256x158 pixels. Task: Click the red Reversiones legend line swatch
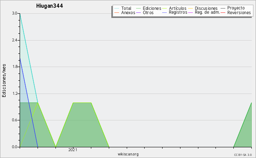click(x=223, y=13)
